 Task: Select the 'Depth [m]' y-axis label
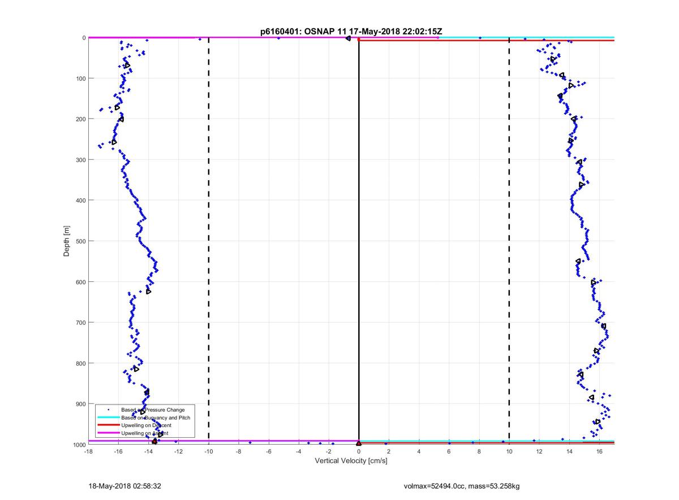coord(67,241)
